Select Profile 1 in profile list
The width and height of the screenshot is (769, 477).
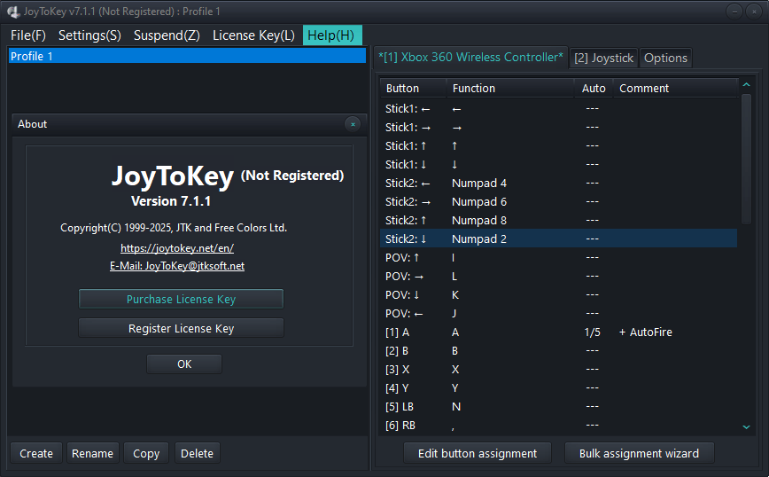point(187,56)
